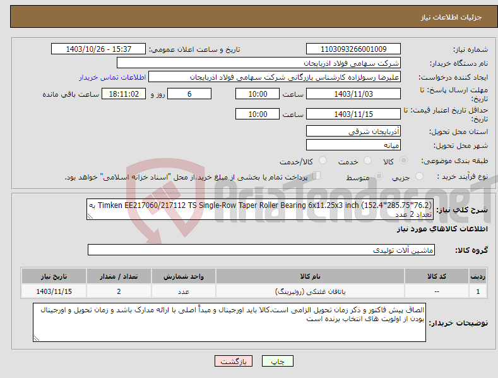Click the quantity cell showing 2

119,291
